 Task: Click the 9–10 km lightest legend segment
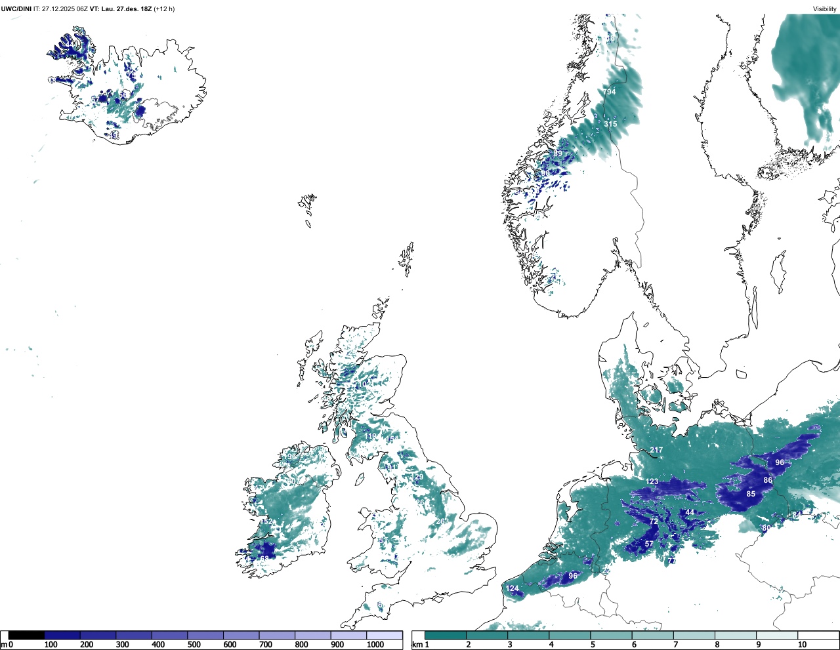776,635
